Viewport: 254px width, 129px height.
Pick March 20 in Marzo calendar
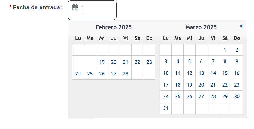pos(201,85)
